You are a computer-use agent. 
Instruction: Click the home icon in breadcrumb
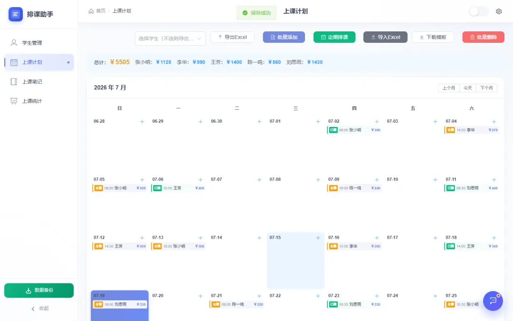(x=91, y=11)
